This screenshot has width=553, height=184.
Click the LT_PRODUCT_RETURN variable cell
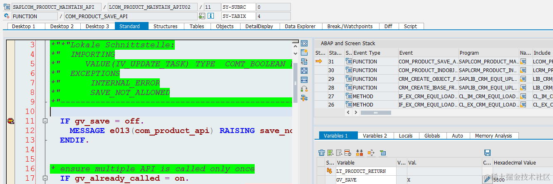(366, 171)
